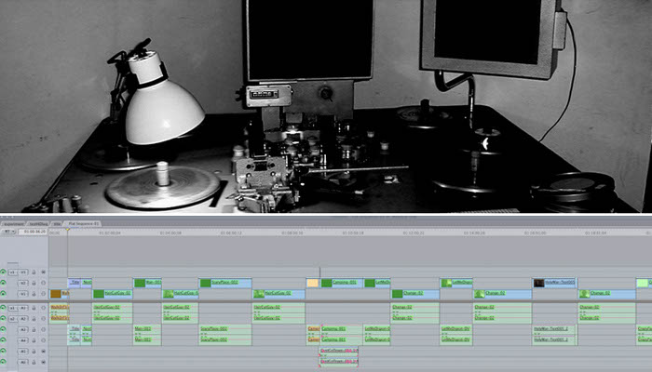Hide the V2 track with its green visibility light
The width and height of the screenshot is (652, 372).
tap(3, 283)
